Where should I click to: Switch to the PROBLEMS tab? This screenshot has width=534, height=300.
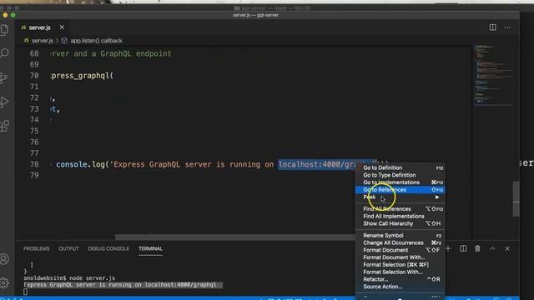pyautogui.click(x=37, y=248)
